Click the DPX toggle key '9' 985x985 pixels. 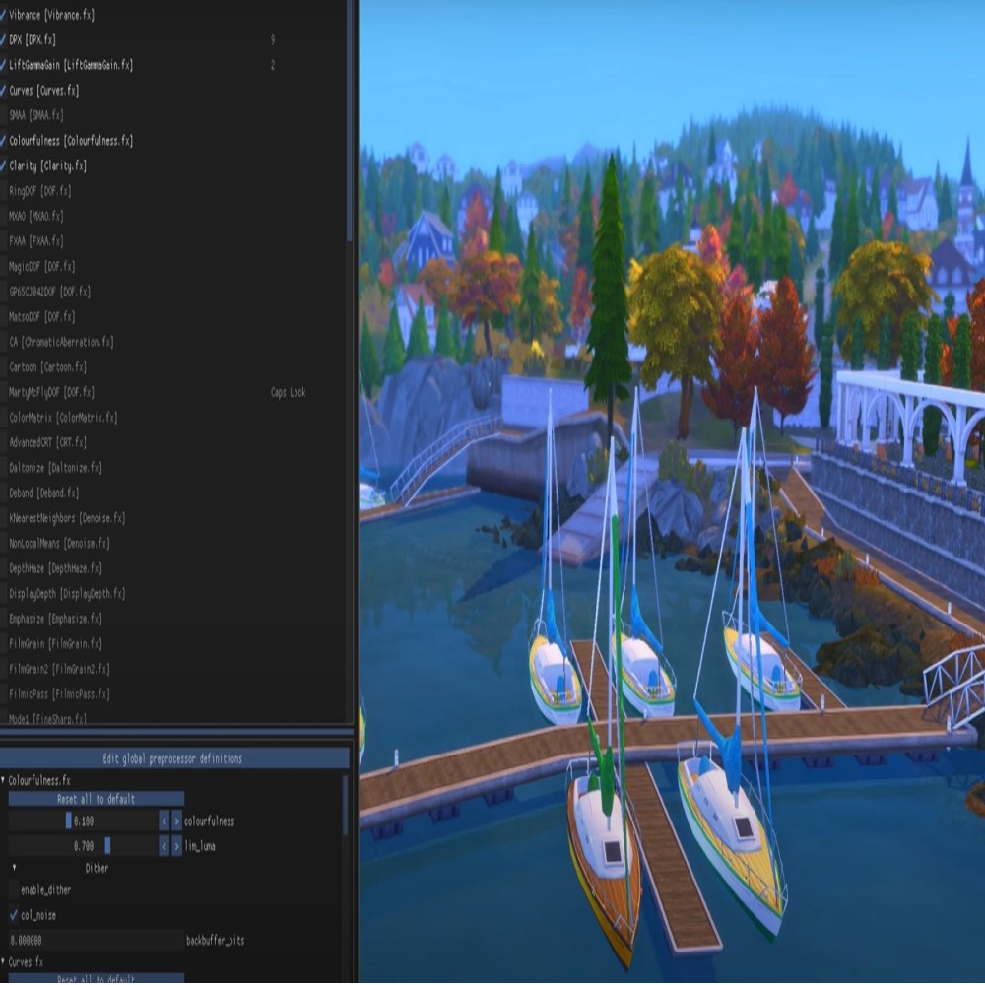(273, 39)
